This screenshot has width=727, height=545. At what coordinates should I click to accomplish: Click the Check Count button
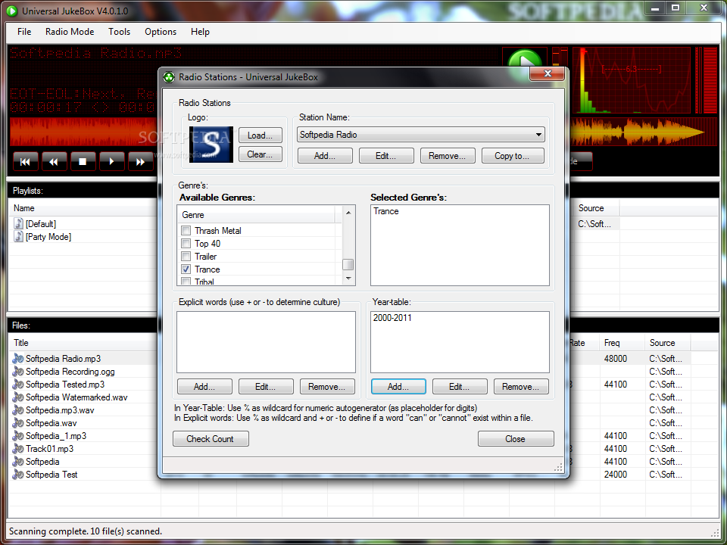click(x=211, y=439)
